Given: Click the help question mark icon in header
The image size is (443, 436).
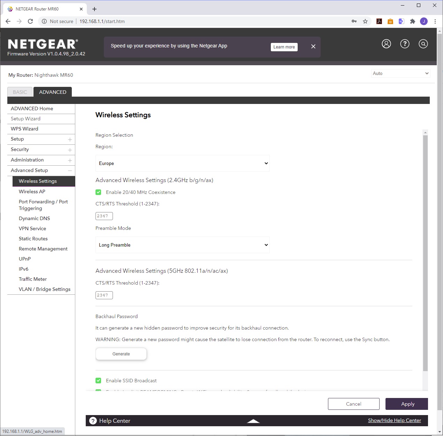Looking at the screenshot, I should tap(405, 44).
